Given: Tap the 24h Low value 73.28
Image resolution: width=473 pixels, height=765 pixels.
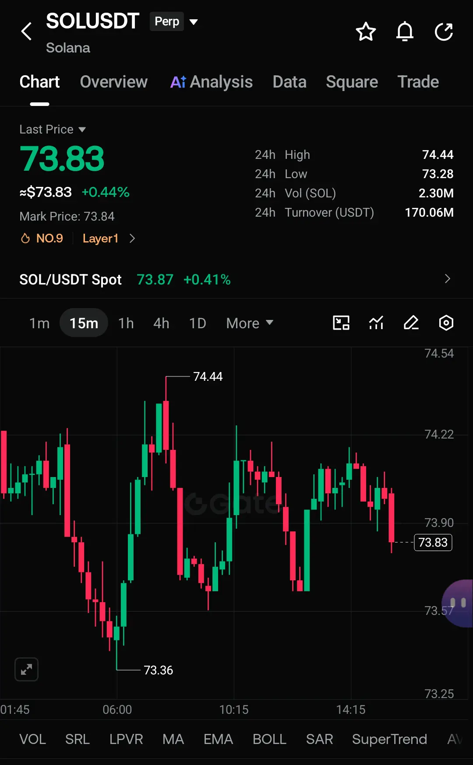Looking at the screenshot, I should 438,174.
